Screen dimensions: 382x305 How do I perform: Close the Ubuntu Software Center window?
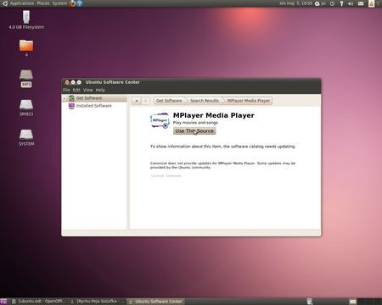[67, 82]
